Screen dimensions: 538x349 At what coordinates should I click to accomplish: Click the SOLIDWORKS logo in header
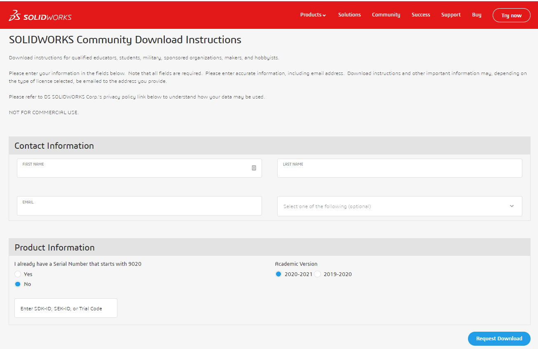coord(40,16)
